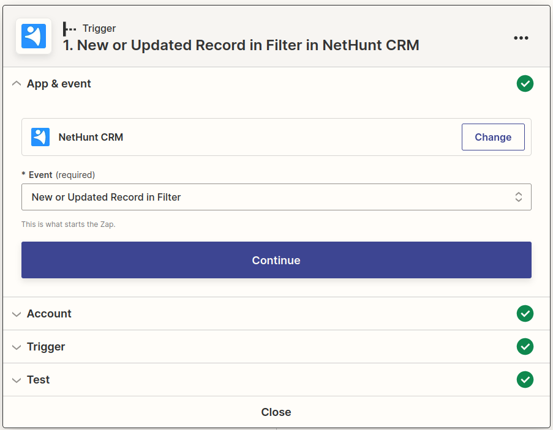Open the Event selection dropdown
The height and width of the screenshot is (430, 553).
pos(518,197)
